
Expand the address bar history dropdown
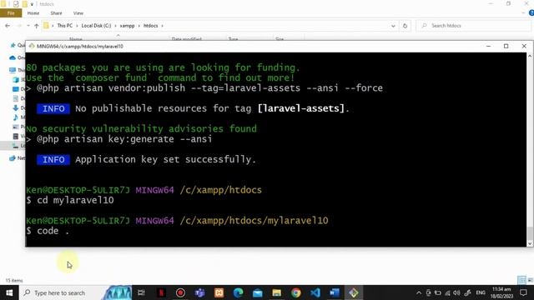pyautogui.click(x=393, y=26)
